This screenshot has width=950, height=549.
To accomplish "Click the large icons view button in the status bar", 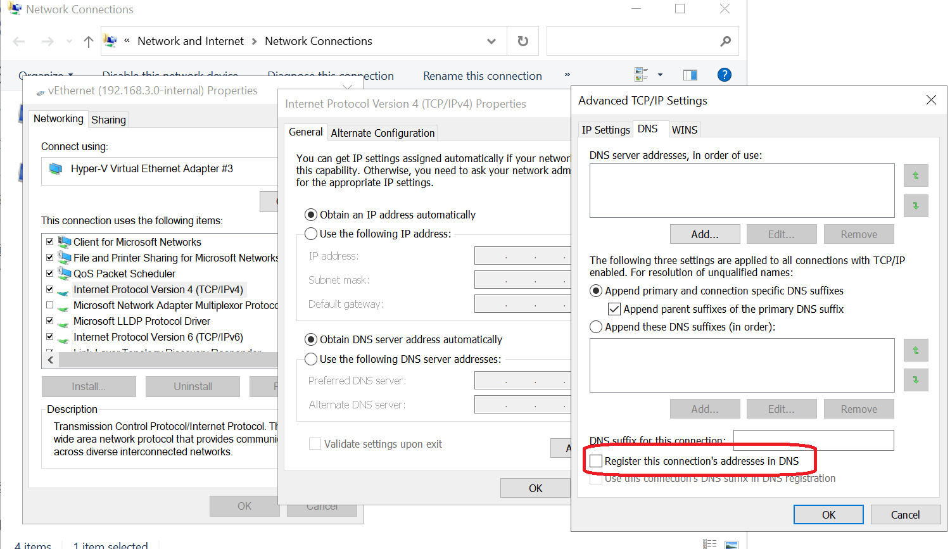I will click(x=731, y=545).
